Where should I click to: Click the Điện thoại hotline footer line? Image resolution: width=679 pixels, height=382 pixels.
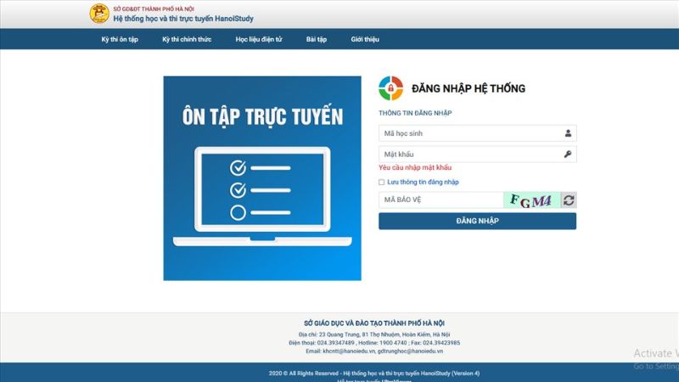[374, 343]
